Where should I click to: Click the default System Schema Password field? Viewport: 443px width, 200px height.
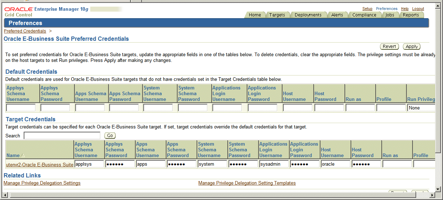(193, 108)
